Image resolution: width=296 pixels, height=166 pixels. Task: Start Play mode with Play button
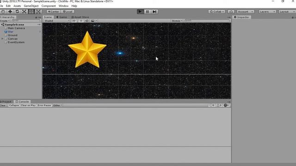coord(140,12)
